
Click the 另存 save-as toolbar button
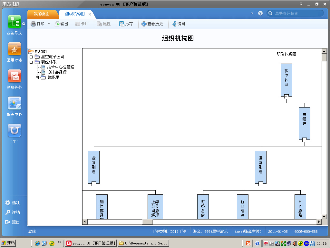(x=126, y=24)
